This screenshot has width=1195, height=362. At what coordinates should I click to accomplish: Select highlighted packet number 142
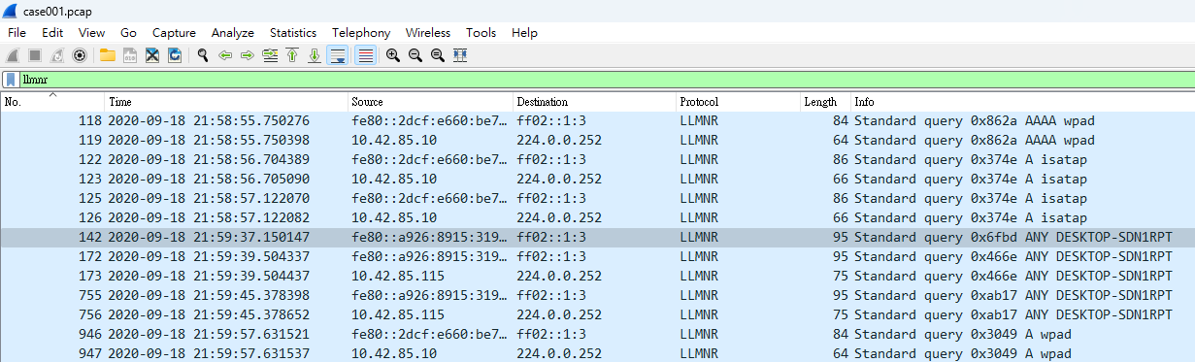click(x=597, y=238)
